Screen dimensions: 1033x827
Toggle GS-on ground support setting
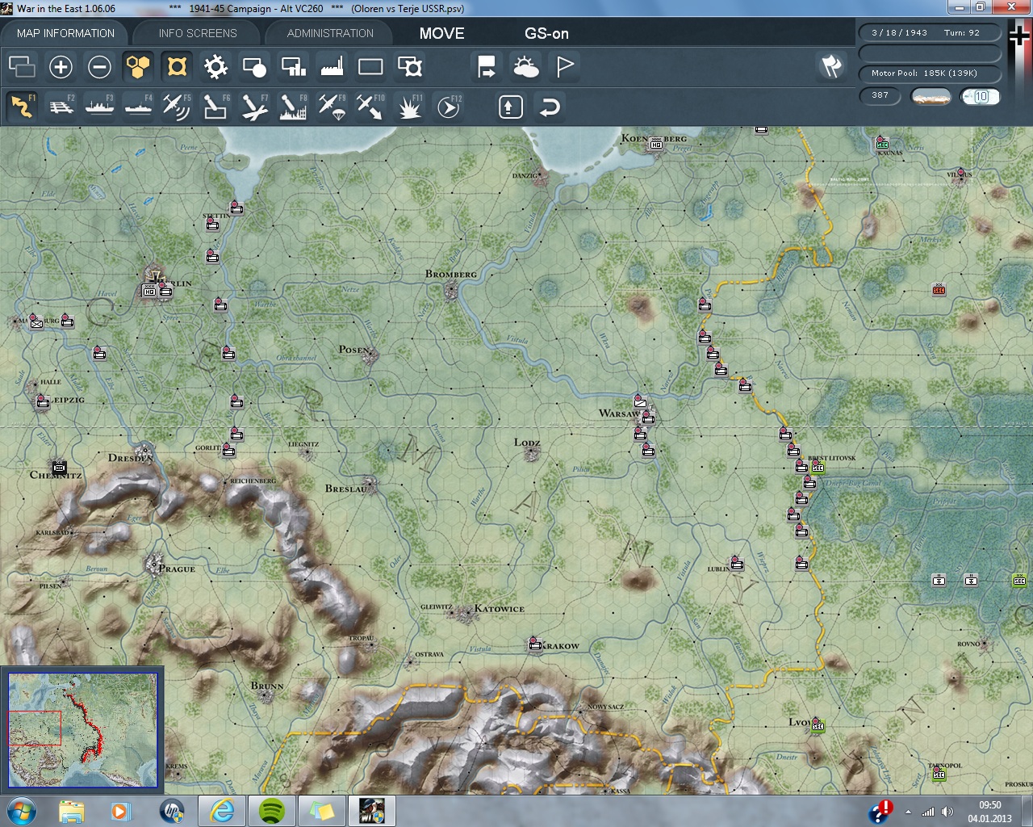[x=546, y=33]
